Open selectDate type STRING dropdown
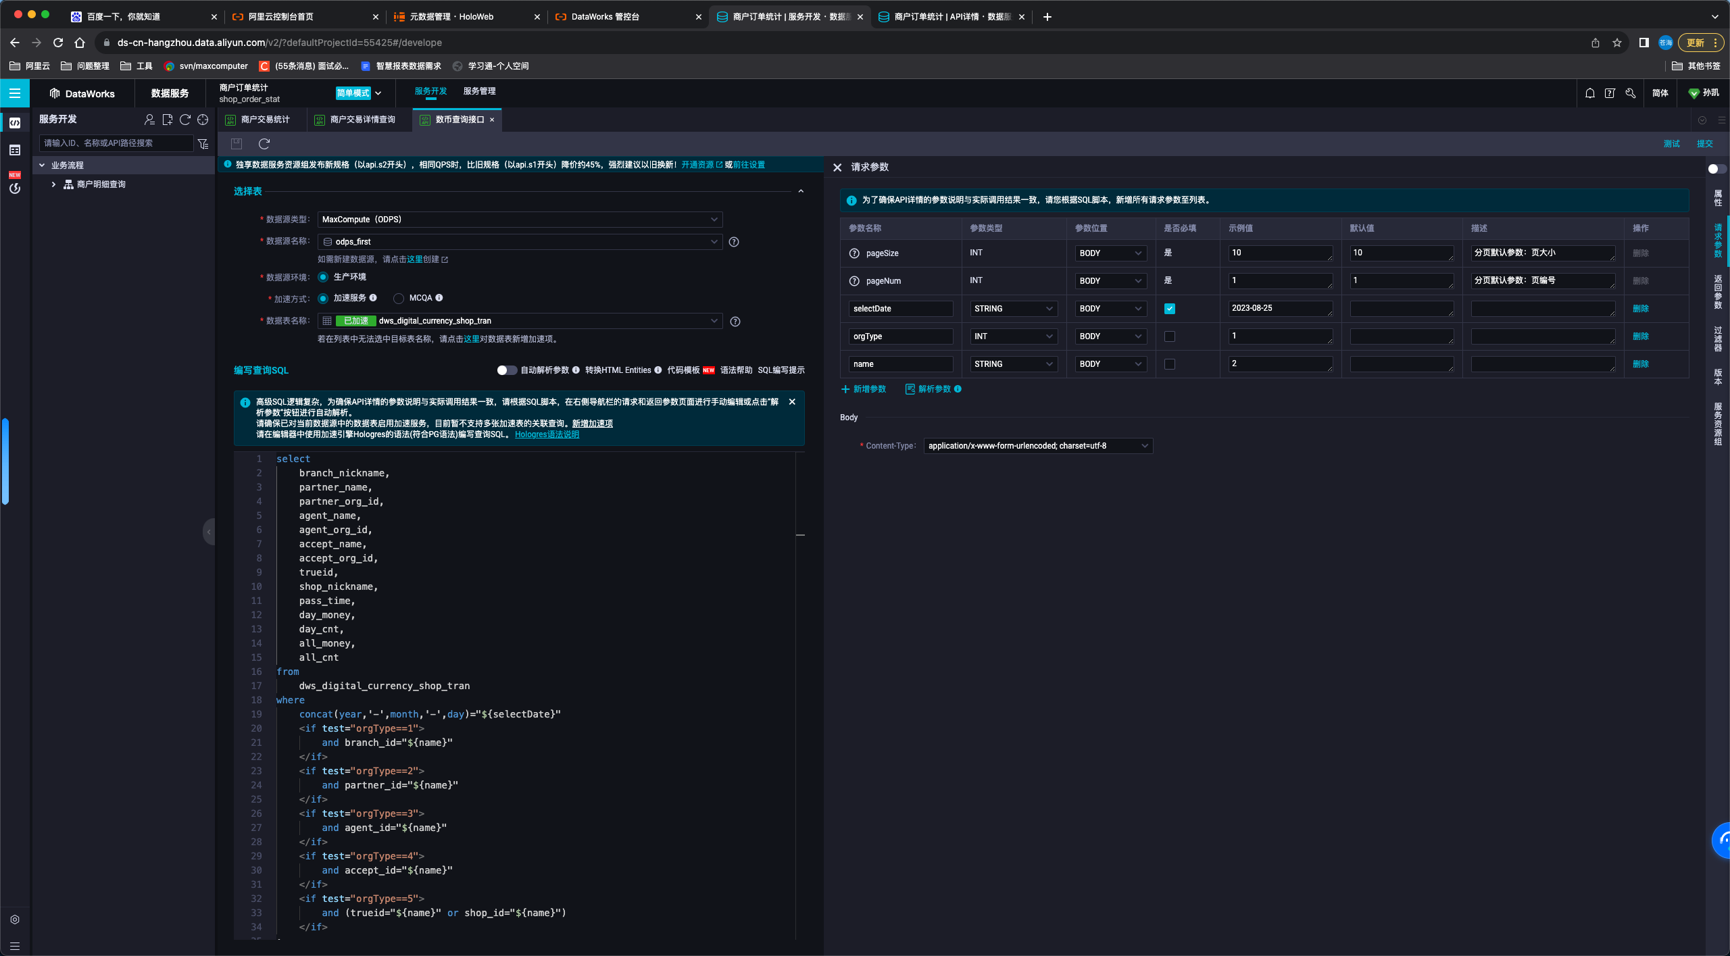This screenshot has width=1730, height=956. pos(1014,309)
